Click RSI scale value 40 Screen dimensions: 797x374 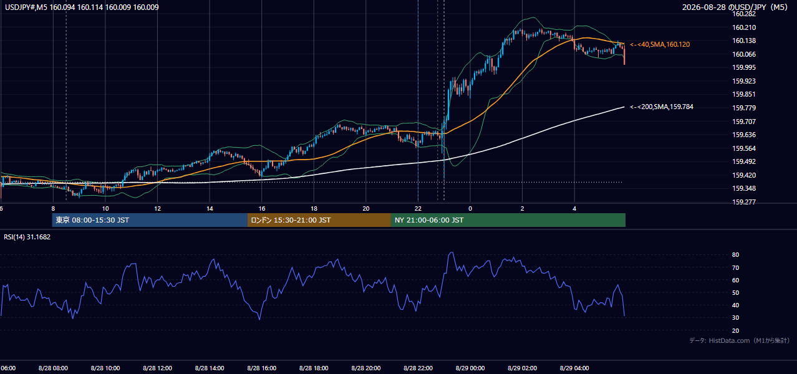[736, 305]
